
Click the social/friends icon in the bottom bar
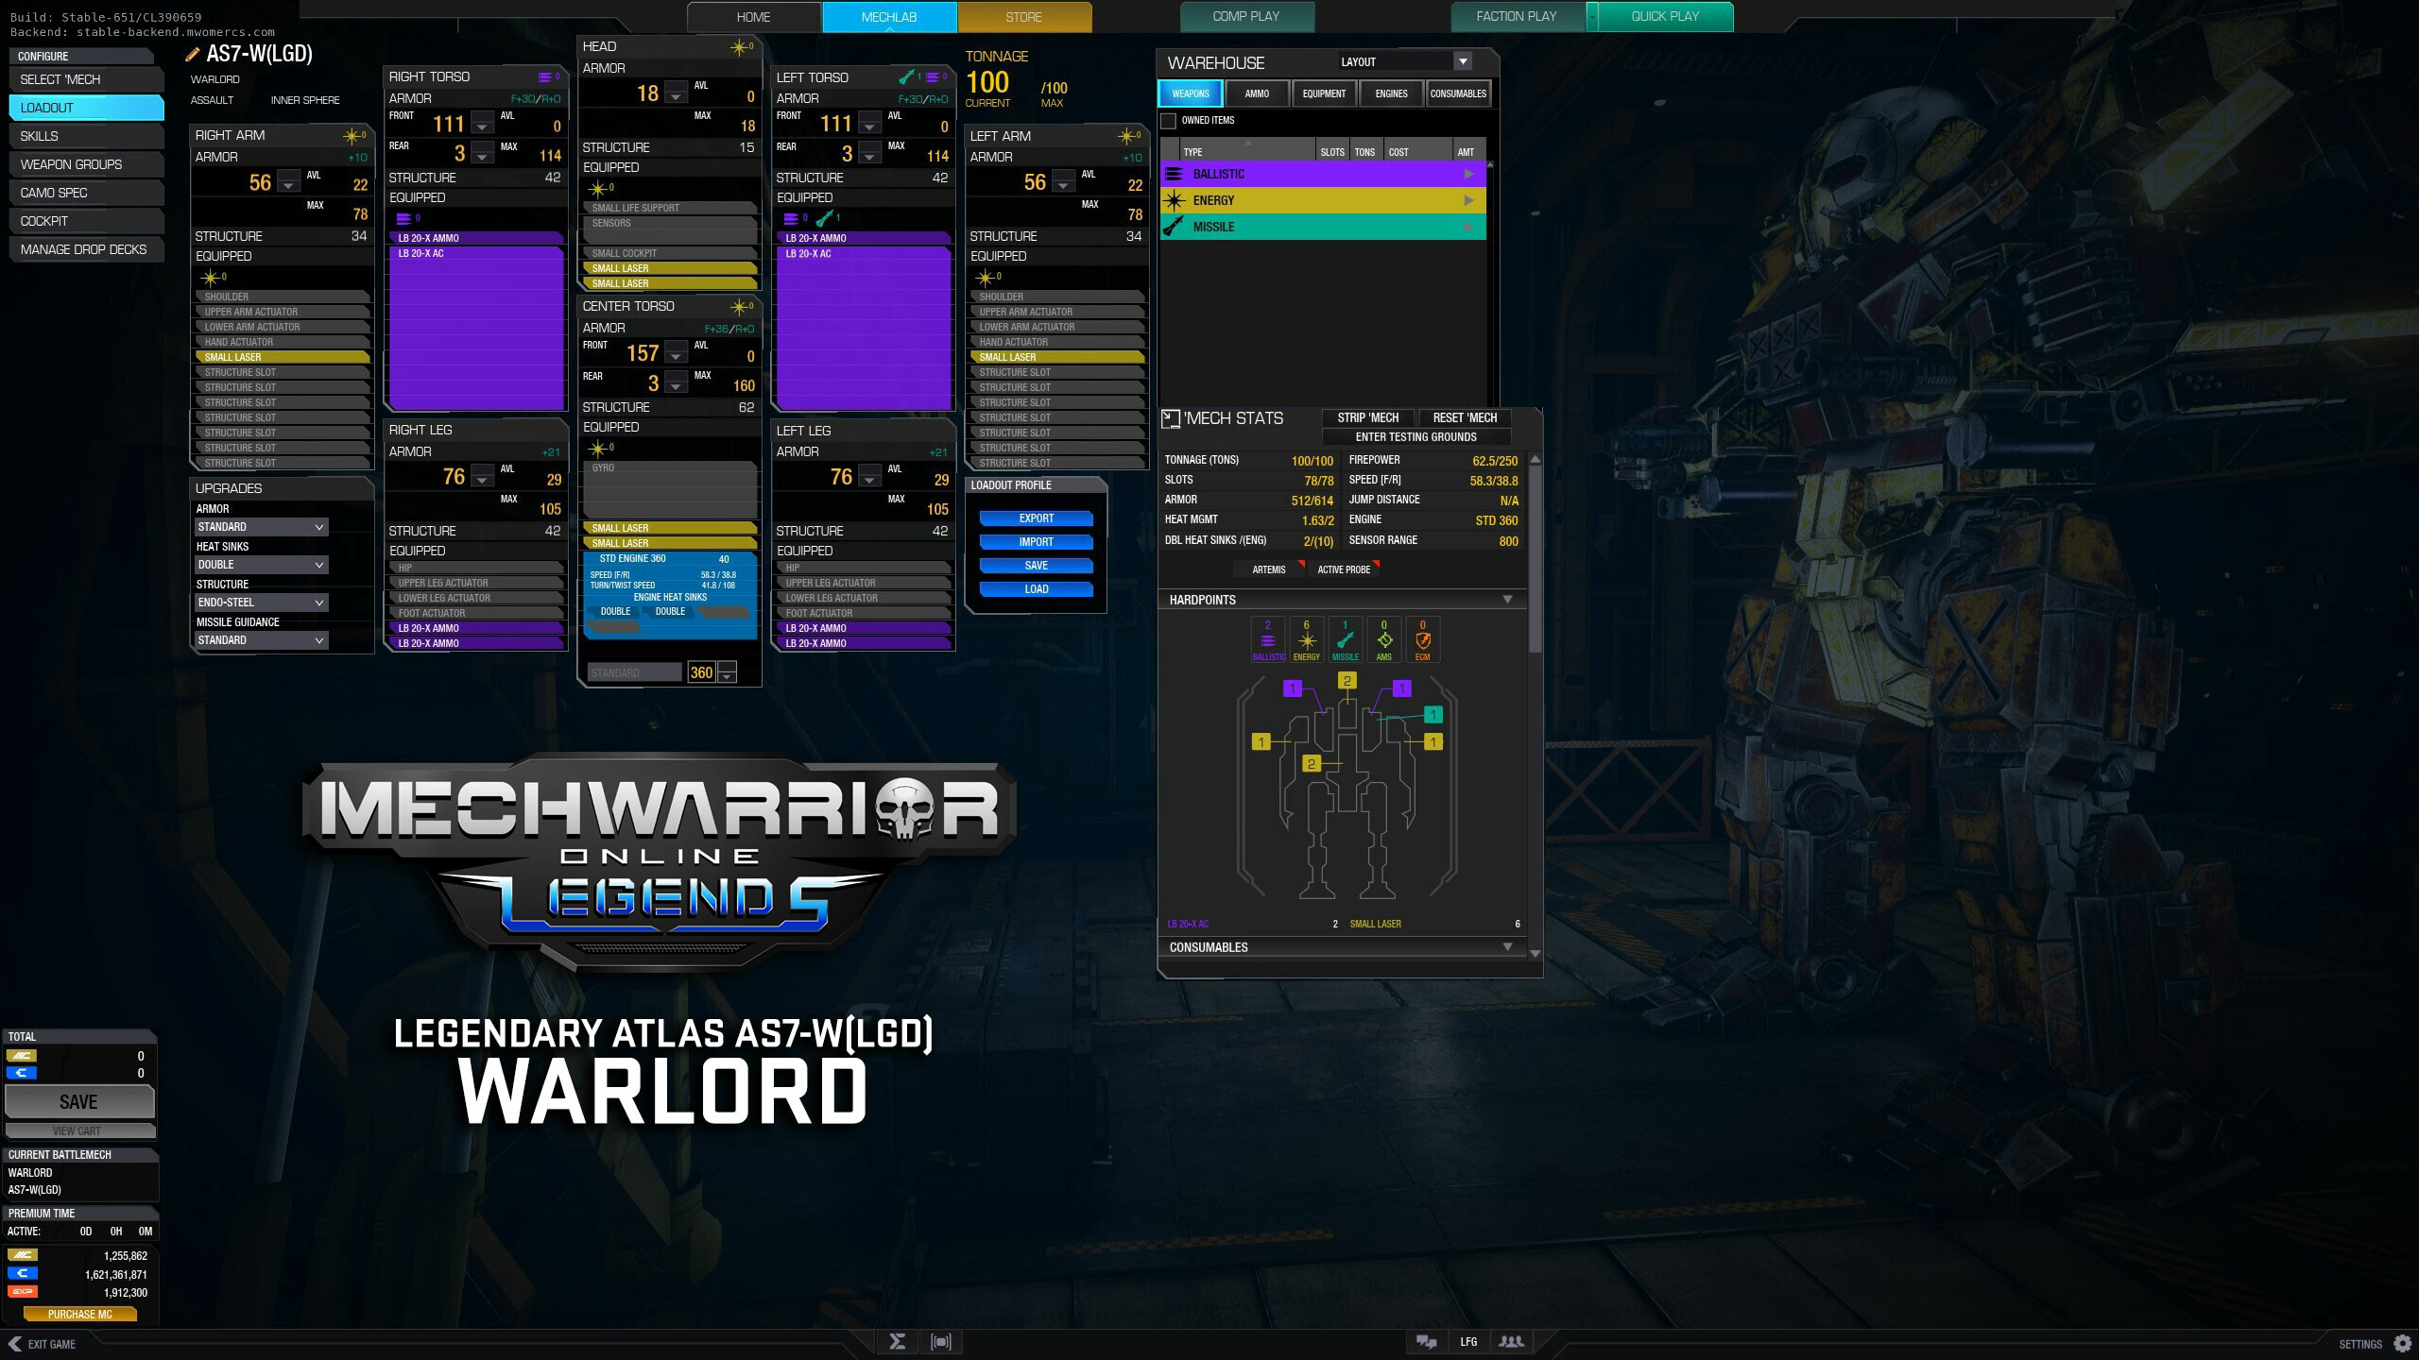pos(1513,1340)
